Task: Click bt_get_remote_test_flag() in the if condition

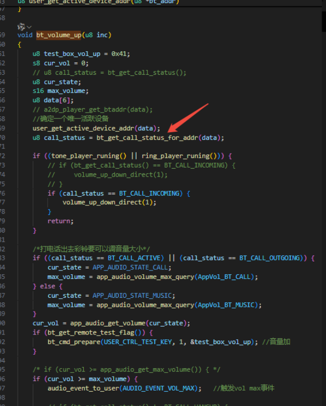Action: (x=96, y=332)
